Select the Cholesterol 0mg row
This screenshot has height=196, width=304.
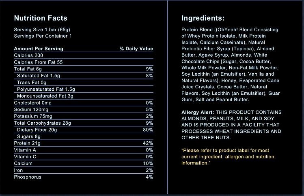(x=84, y=103)
